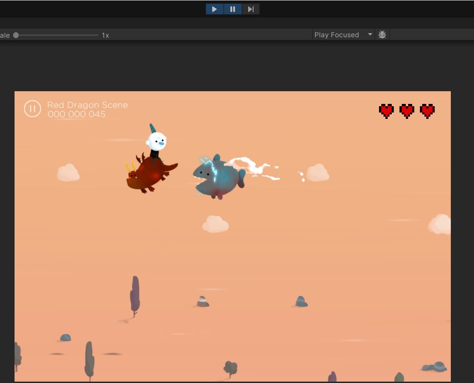This screenshot has width=474, height=383.
Task: Click the Step frame forward button
Action: pos(250,9)
